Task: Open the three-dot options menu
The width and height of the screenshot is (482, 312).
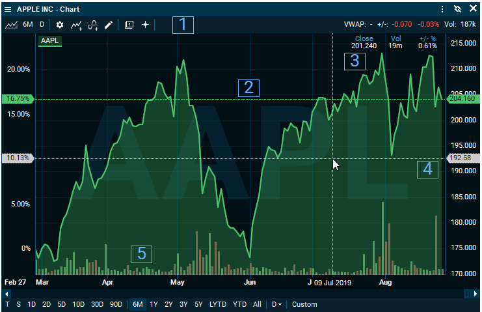Action: [x=442, y=9]
